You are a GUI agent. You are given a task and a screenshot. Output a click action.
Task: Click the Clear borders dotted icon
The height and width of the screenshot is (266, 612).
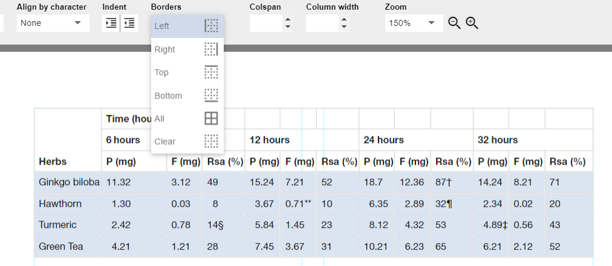pos(211,141)
